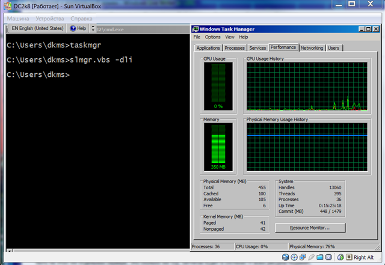The height and width of the screenshot is (265, 385).
Task: Click the VirtualBox shared folders icon
Action: tap(319, 257)
